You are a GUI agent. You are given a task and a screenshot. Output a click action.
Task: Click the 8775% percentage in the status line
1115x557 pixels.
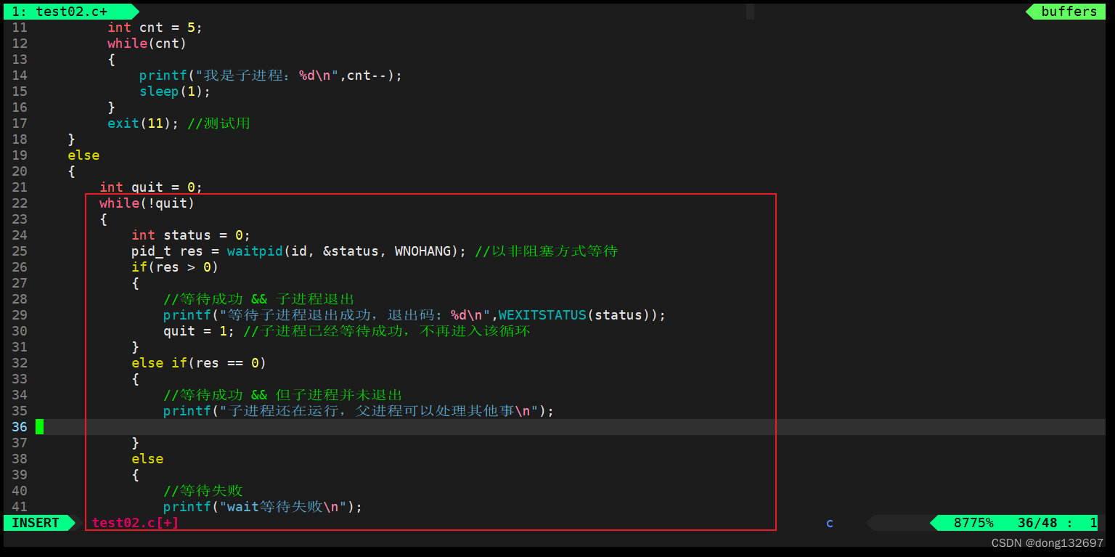coord(973,522)
